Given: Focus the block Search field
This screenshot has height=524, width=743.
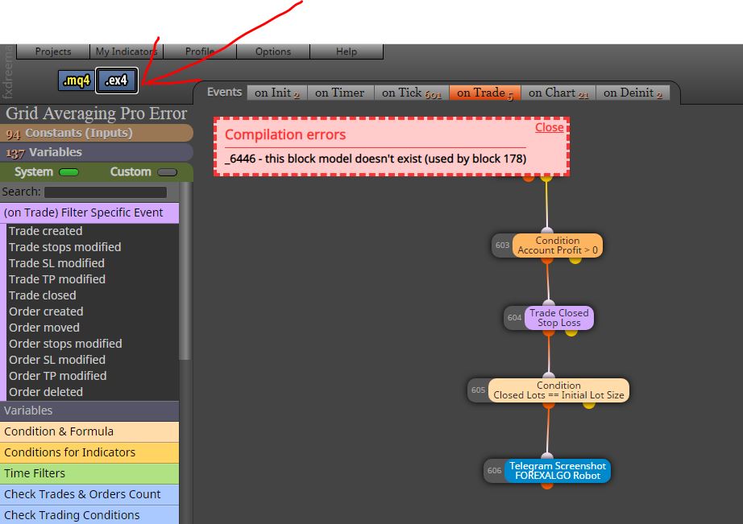Looking at the screenshot, I should tap(106, 192).
